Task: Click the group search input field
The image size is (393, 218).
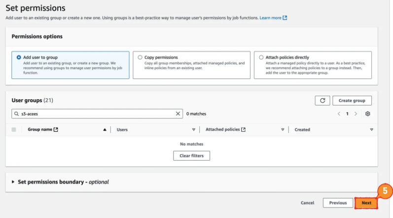Action: 96,113
